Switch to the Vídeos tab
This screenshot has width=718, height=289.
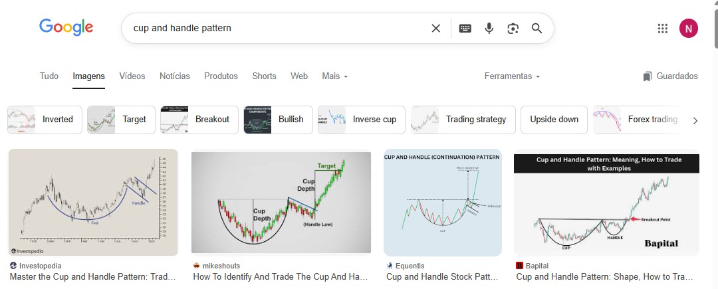click(132, 76)
